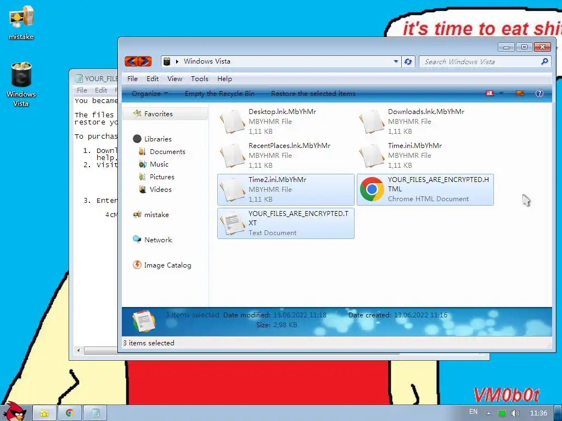The height and width of the screenshot is (421, 562).
Task: Click Empty the Recycle Bin
Action: click(x=220, y=94)
